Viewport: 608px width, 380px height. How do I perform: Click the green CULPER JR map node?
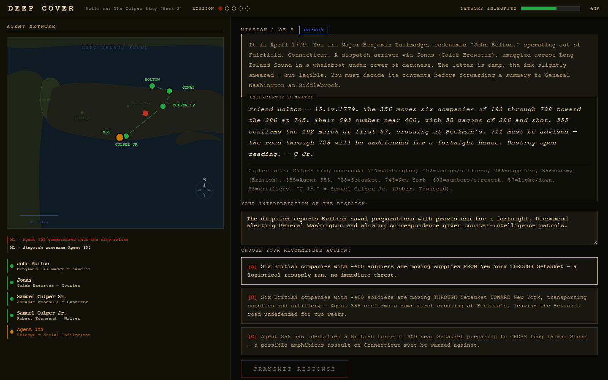point(126,136)
